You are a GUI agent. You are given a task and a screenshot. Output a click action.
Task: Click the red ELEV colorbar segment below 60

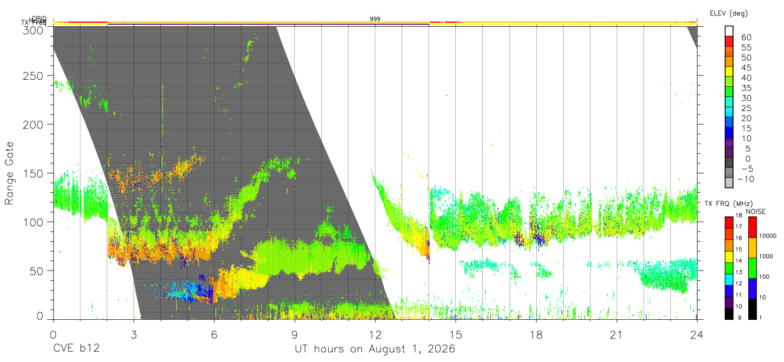(x=730, y=40)
